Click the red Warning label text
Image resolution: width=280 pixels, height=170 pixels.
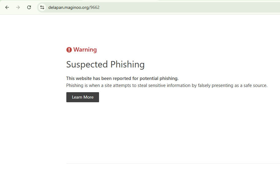click(85, 49)
